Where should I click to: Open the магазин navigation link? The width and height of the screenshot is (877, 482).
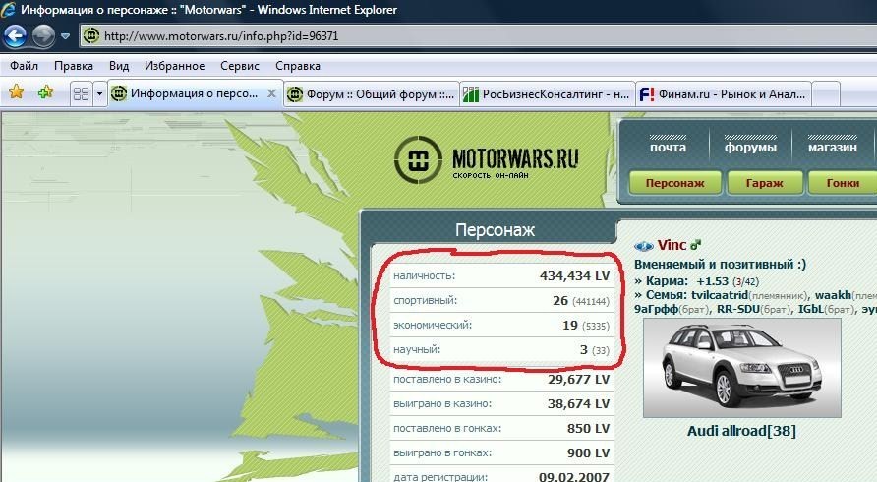click(832, 148)
